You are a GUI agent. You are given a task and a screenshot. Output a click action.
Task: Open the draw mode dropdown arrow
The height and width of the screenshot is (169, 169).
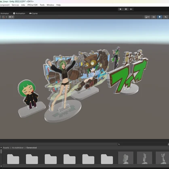pos(149,17)
